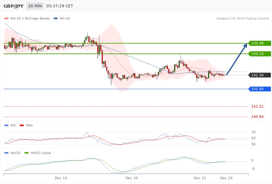The image size is (272, 184).
Task: Click the Dec 19 date axis label
Action: pos(61,177)
